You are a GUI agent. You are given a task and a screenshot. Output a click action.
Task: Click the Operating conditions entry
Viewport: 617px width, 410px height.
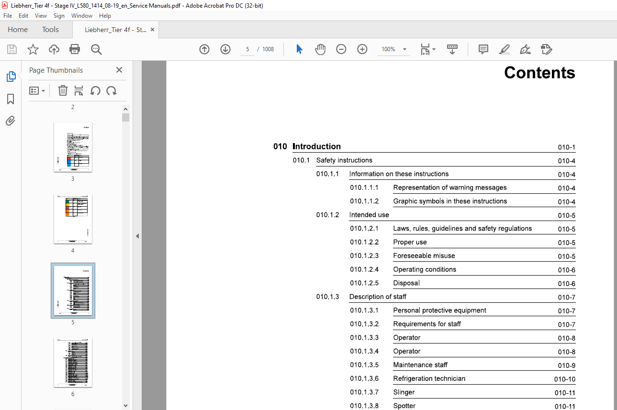(425, 269)
